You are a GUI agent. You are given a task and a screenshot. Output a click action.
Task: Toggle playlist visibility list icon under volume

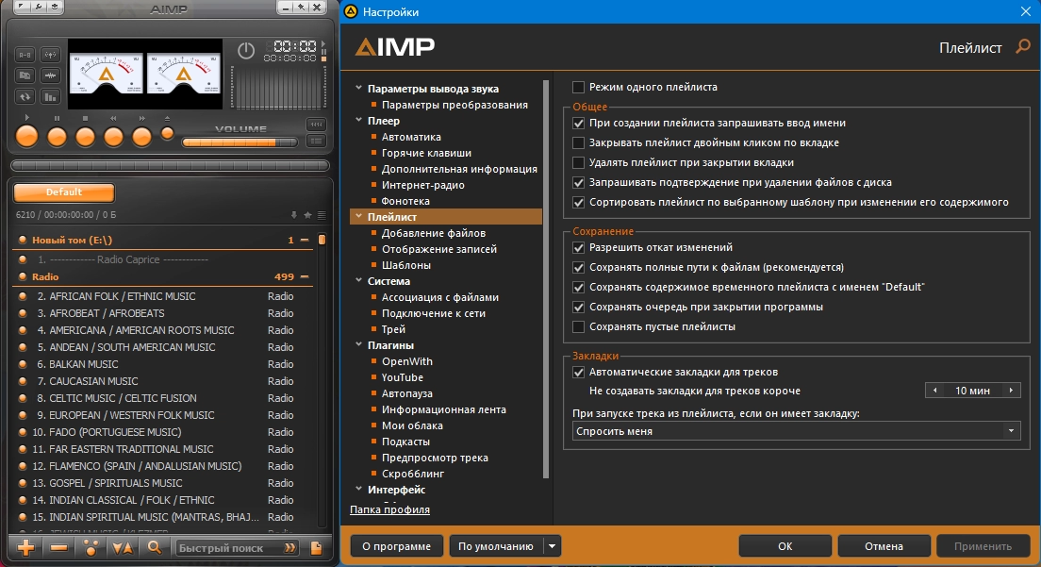point(316,141)
